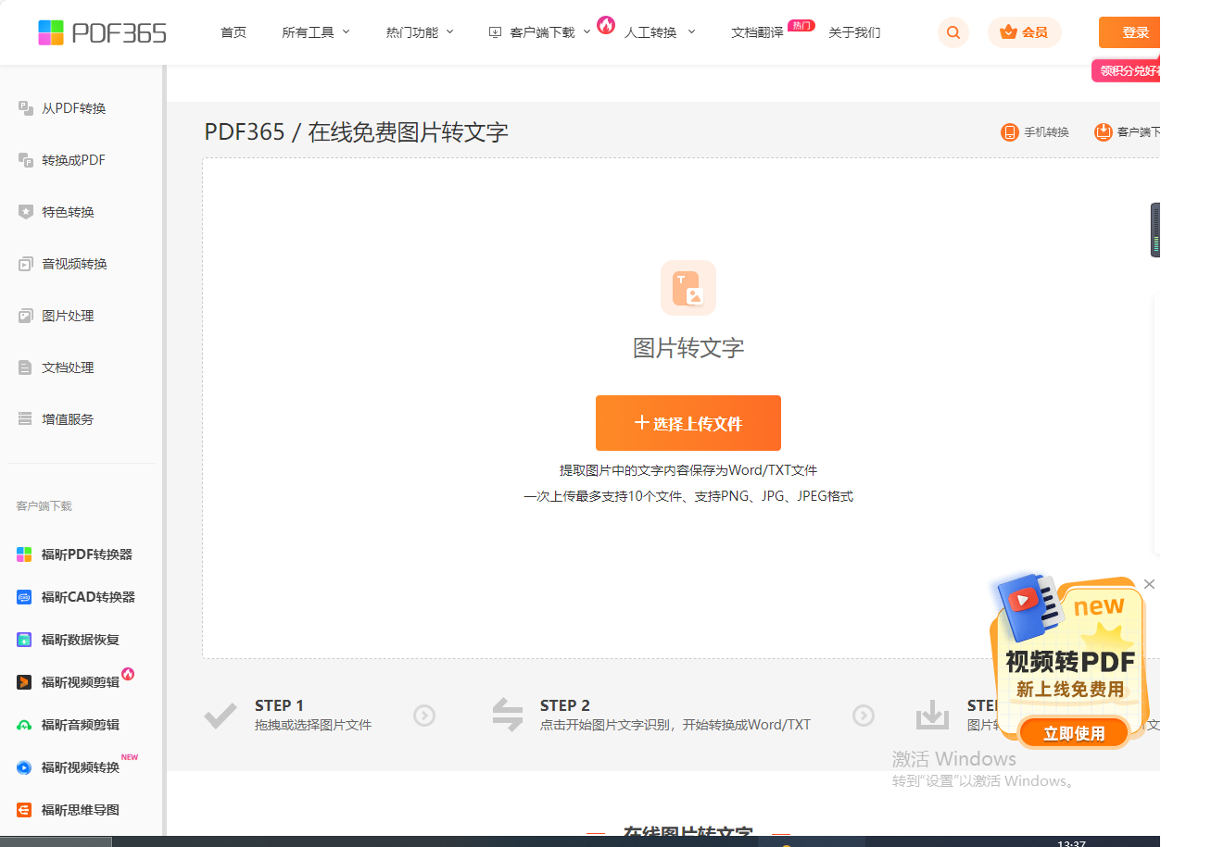The image size is (1224, 847).
Task: Open the 关于我们 menu item
Action: click(854, 32)
